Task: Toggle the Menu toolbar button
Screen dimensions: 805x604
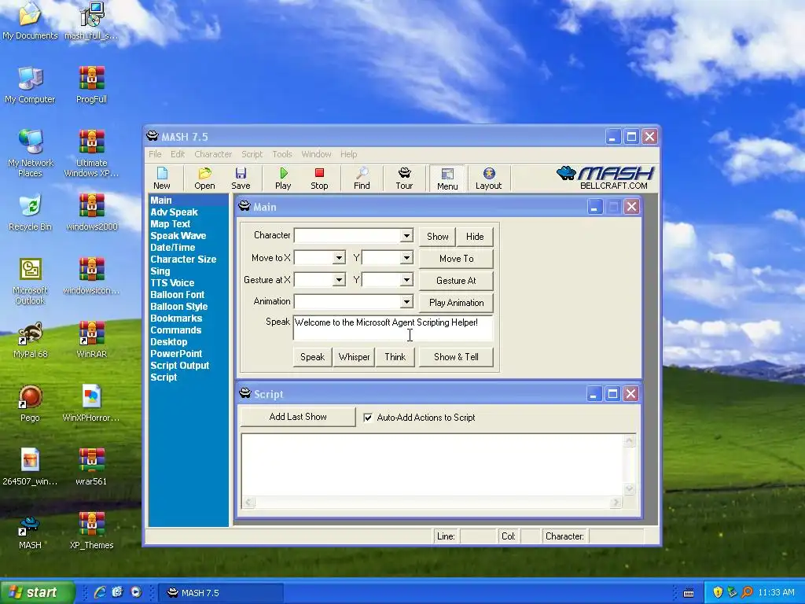Action: (x=447, y=179)
